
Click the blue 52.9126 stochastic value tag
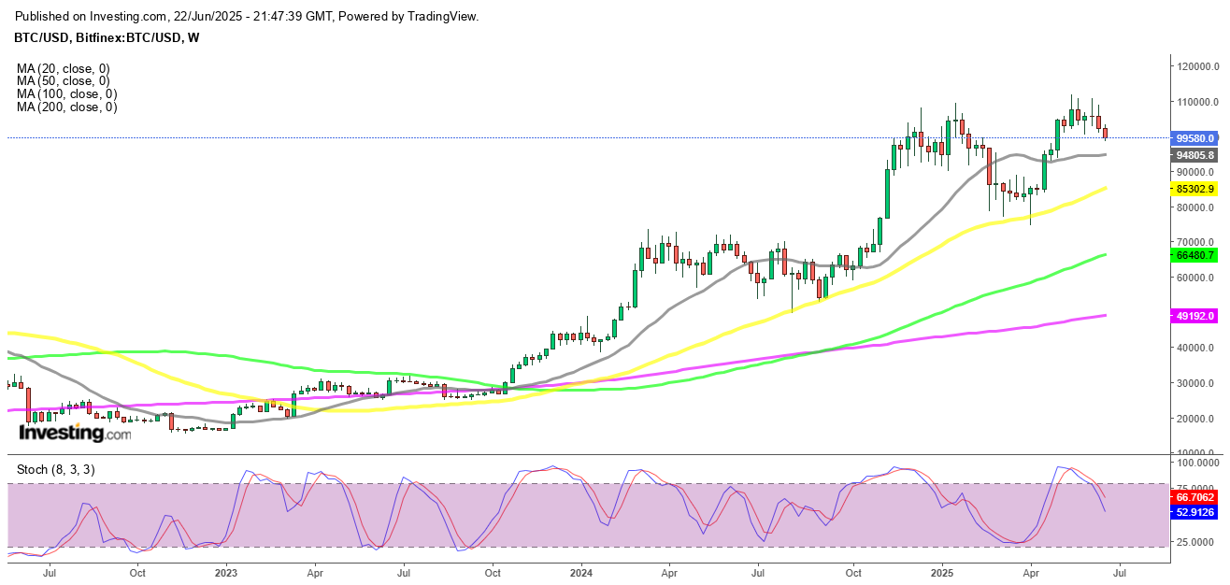pyautogui.click(x=1197, y=513)
